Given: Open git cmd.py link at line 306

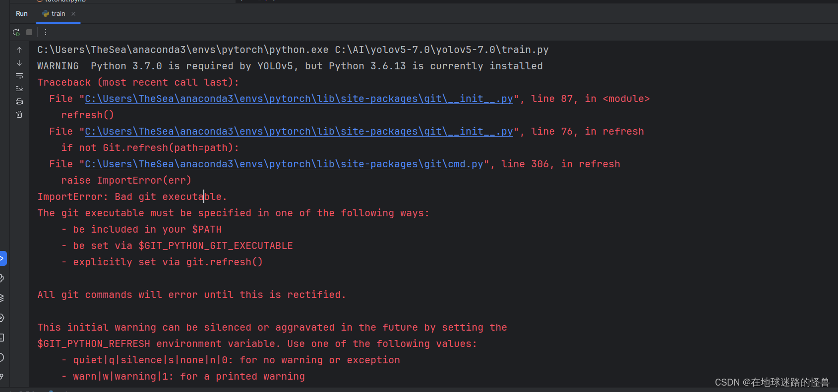Looking at the screenshot, I should (284, 164).
